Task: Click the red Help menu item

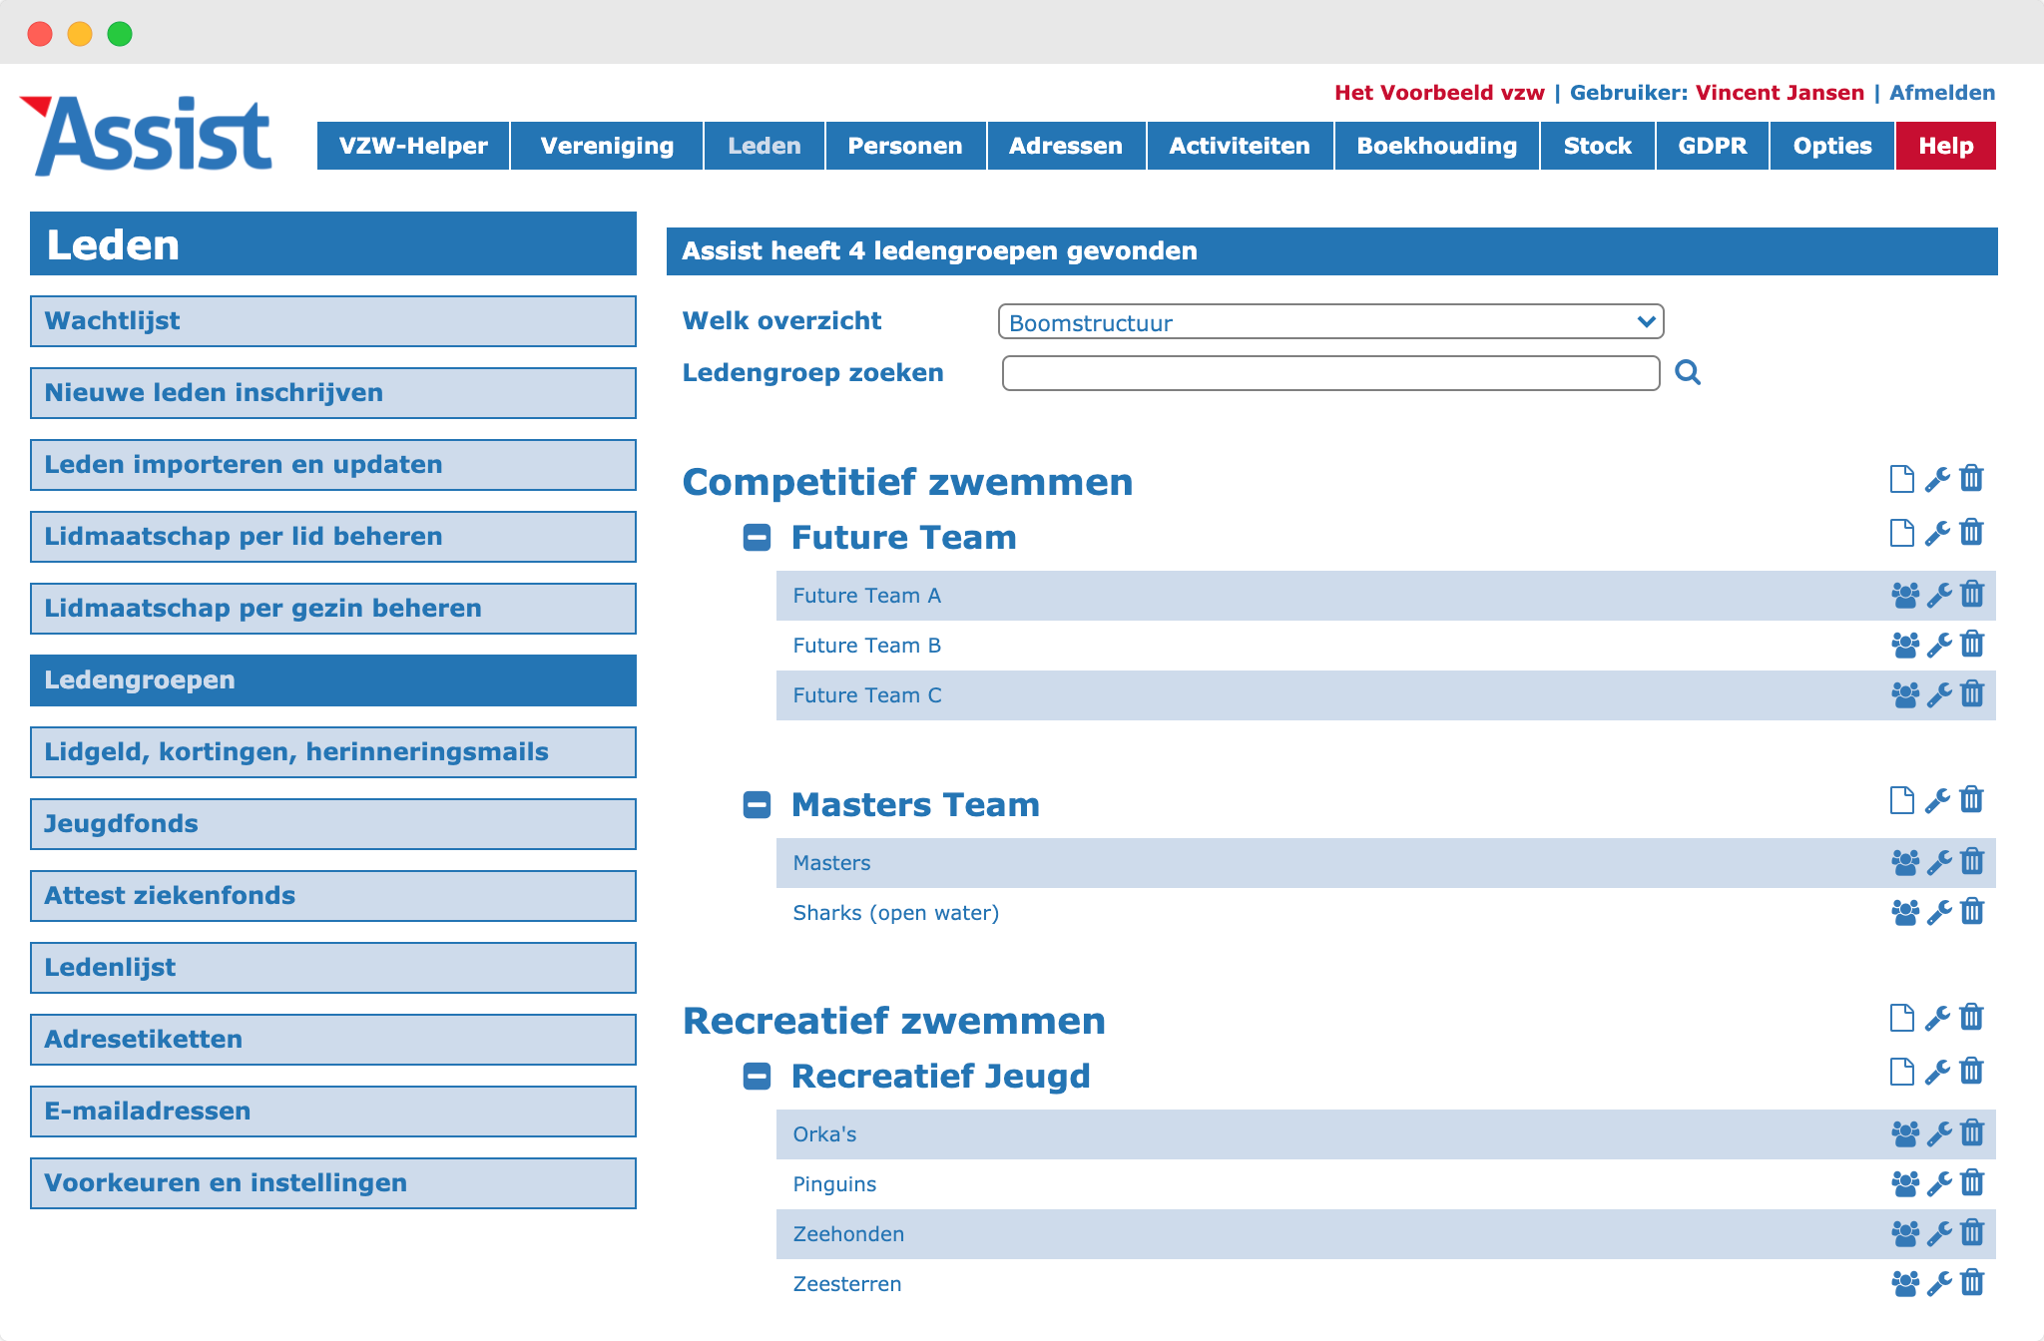Action: [1946, 146]
